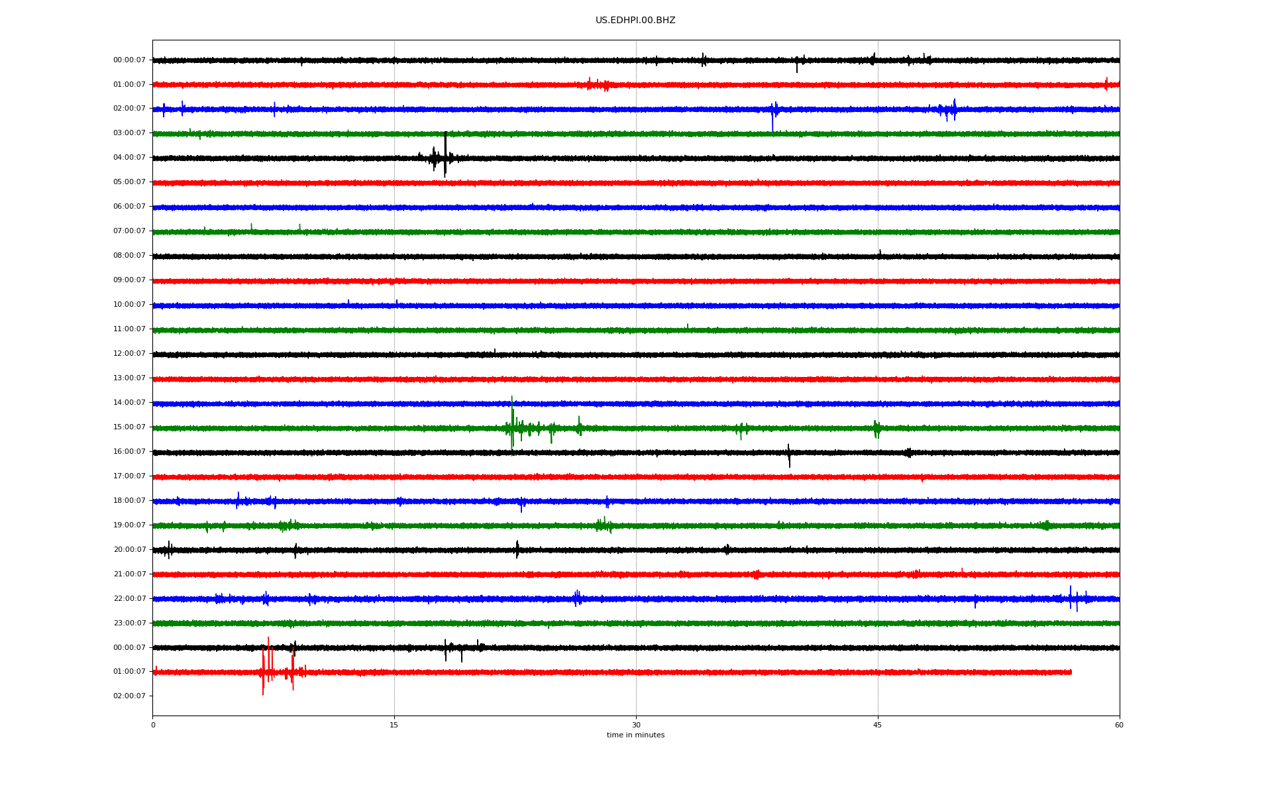Click the 07:00:07 row label

129,231
